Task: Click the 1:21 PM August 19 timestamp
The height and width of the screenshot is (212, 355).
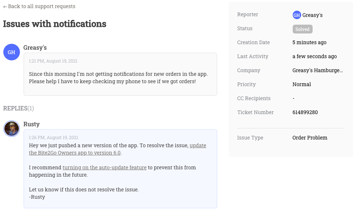Action: 53,61
